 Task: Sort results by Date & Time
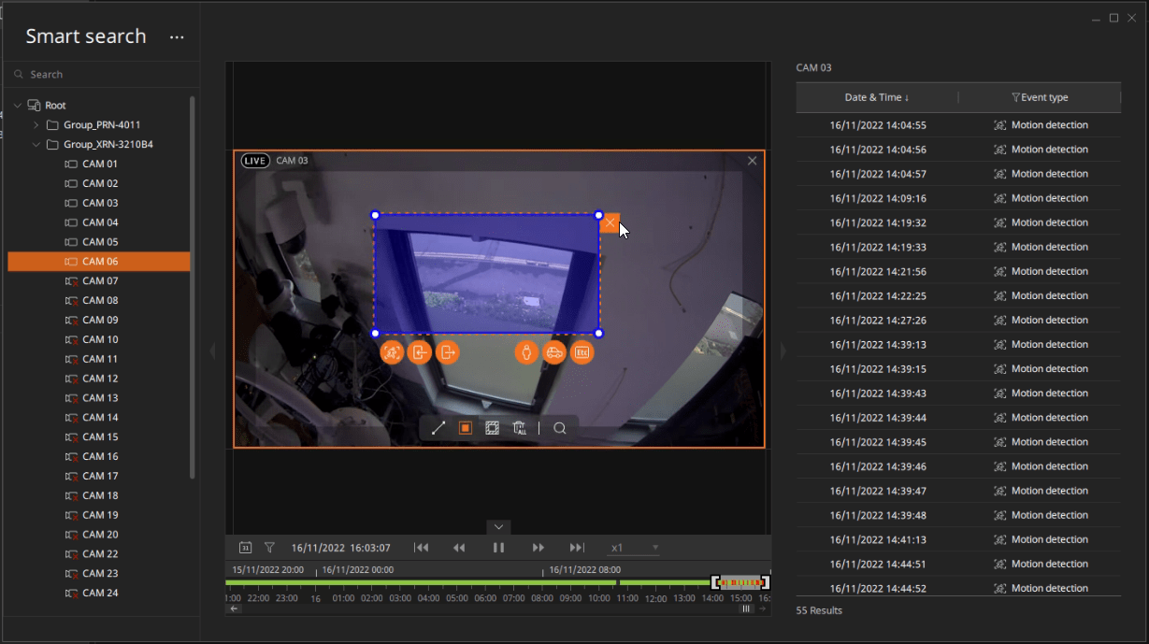coord(874,97)
